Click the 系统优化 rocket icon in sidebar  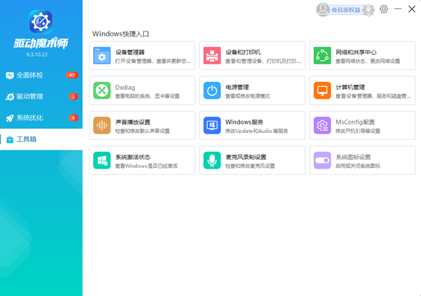coord(10,118)
